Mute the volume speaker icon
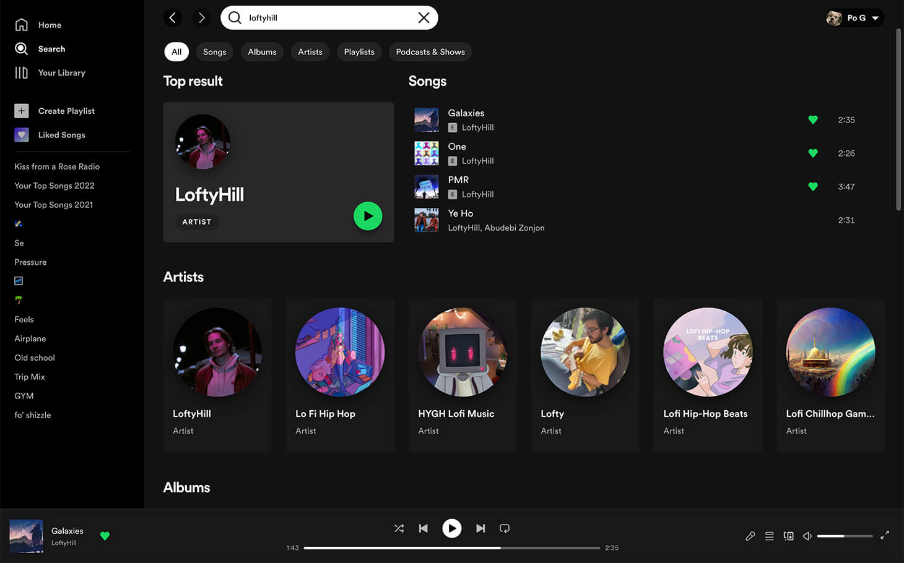Viewport: 904px width, 563px height. (807, 536)
